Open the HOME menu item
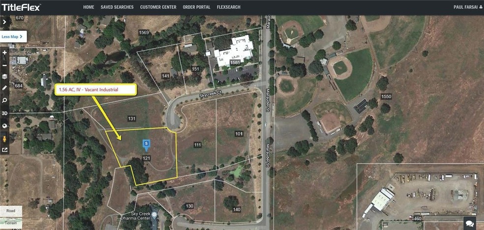Screen dimensions: 484x230 tap(89, 7)
